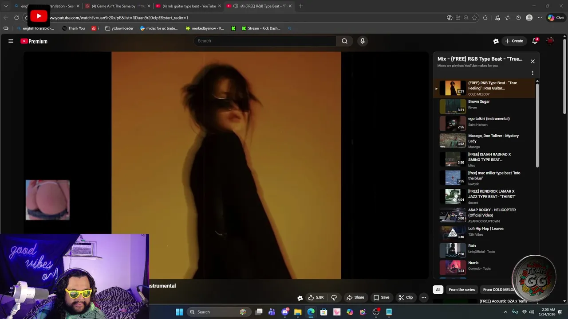Play KENDRICK LAMAR X JAZZ TYPE BEAT
Image resolution: width=568 pixels, height=319 pixels.
(x=484, y=196)
